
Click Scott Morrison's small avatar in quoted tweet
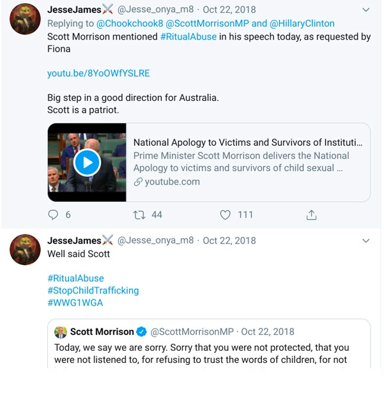coord(61,332)
